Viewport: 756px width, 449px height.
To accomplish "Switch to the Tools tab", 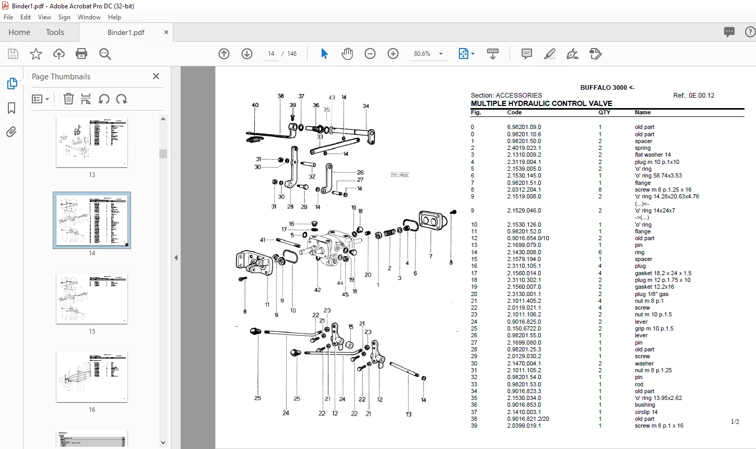I will pos(55,32).
